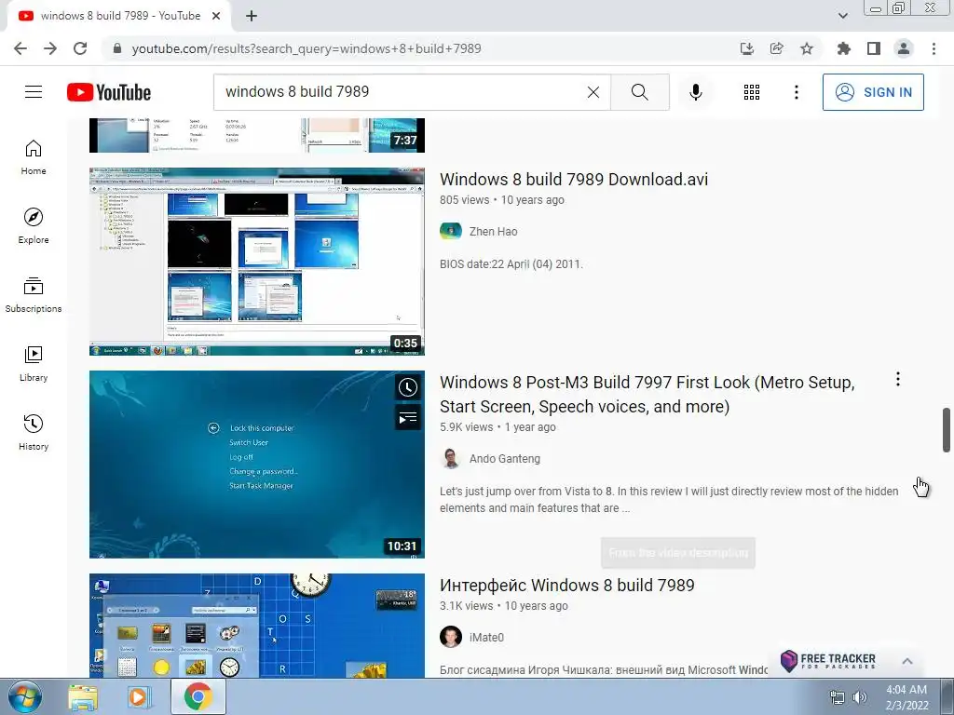Share this page from address bar
The image size is (954, 715).
[x=776, y=48]
